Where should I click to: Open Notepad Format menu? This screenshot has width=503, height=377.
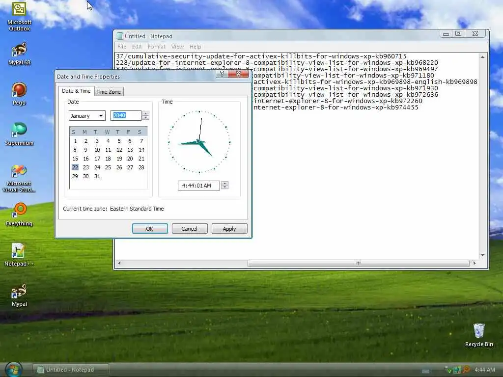(x=157, y=47)
